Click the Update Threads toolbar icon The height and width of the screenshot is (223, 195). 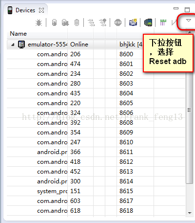coord(91,22)
